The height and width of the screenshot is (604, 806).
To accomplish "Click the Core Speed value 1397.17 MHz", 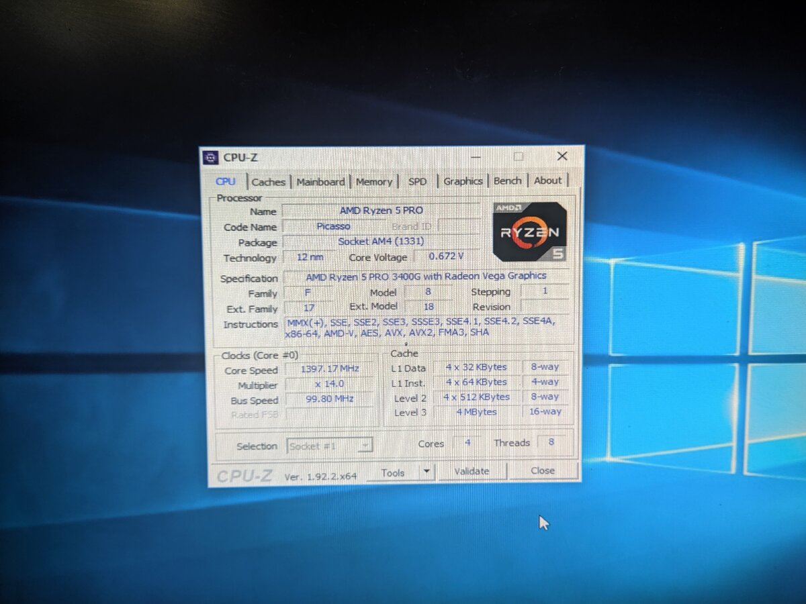I will [x=329, y=369].
